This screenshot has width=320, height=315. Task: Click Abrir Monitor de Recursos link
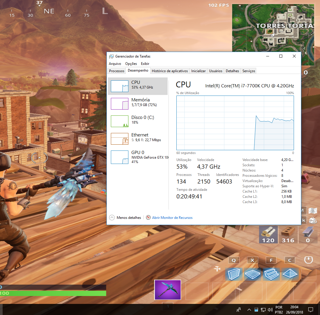[172, 217]
